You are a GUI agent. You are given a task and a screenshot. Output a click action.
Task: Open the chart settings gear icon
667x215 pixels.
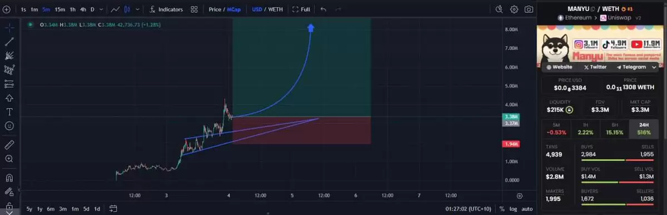coord(514,9)
